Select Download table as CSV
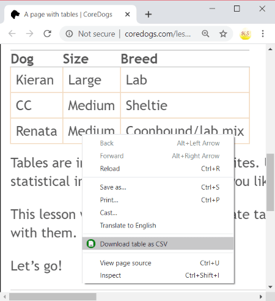The image size is (275, 301). pos(158,243)
